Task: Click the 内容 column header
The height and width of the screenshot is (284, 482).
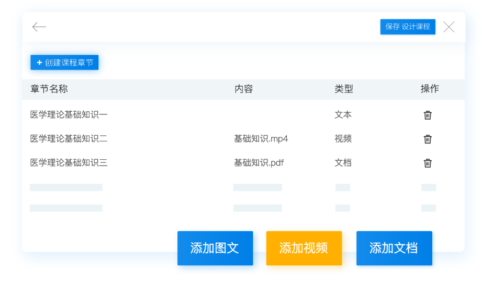Action: [243, 89]
